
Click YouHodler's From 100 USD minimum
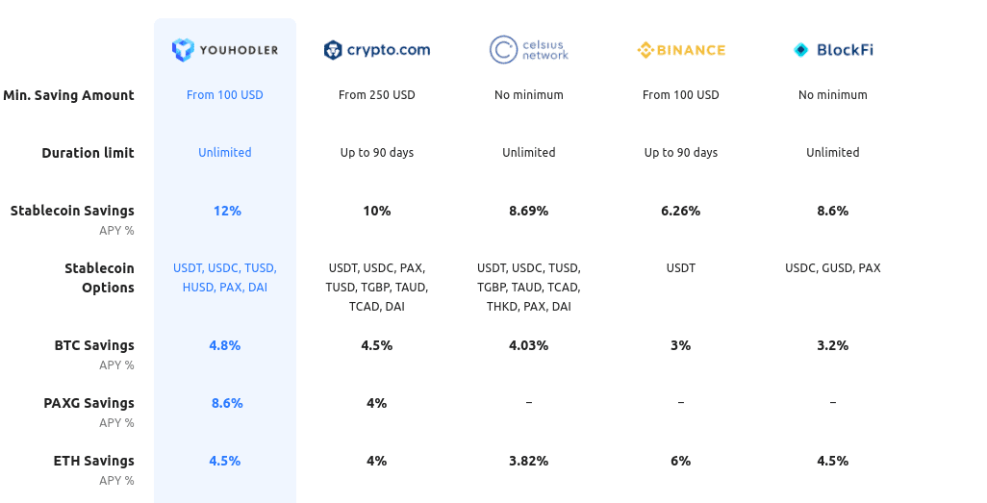[225, 95]
